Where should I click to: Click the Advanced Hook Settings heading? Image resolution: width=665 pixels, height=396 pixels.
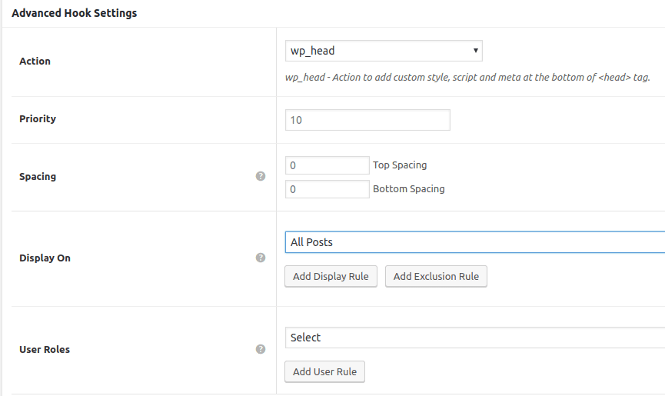pyautogui.click(x=75, y=13)
